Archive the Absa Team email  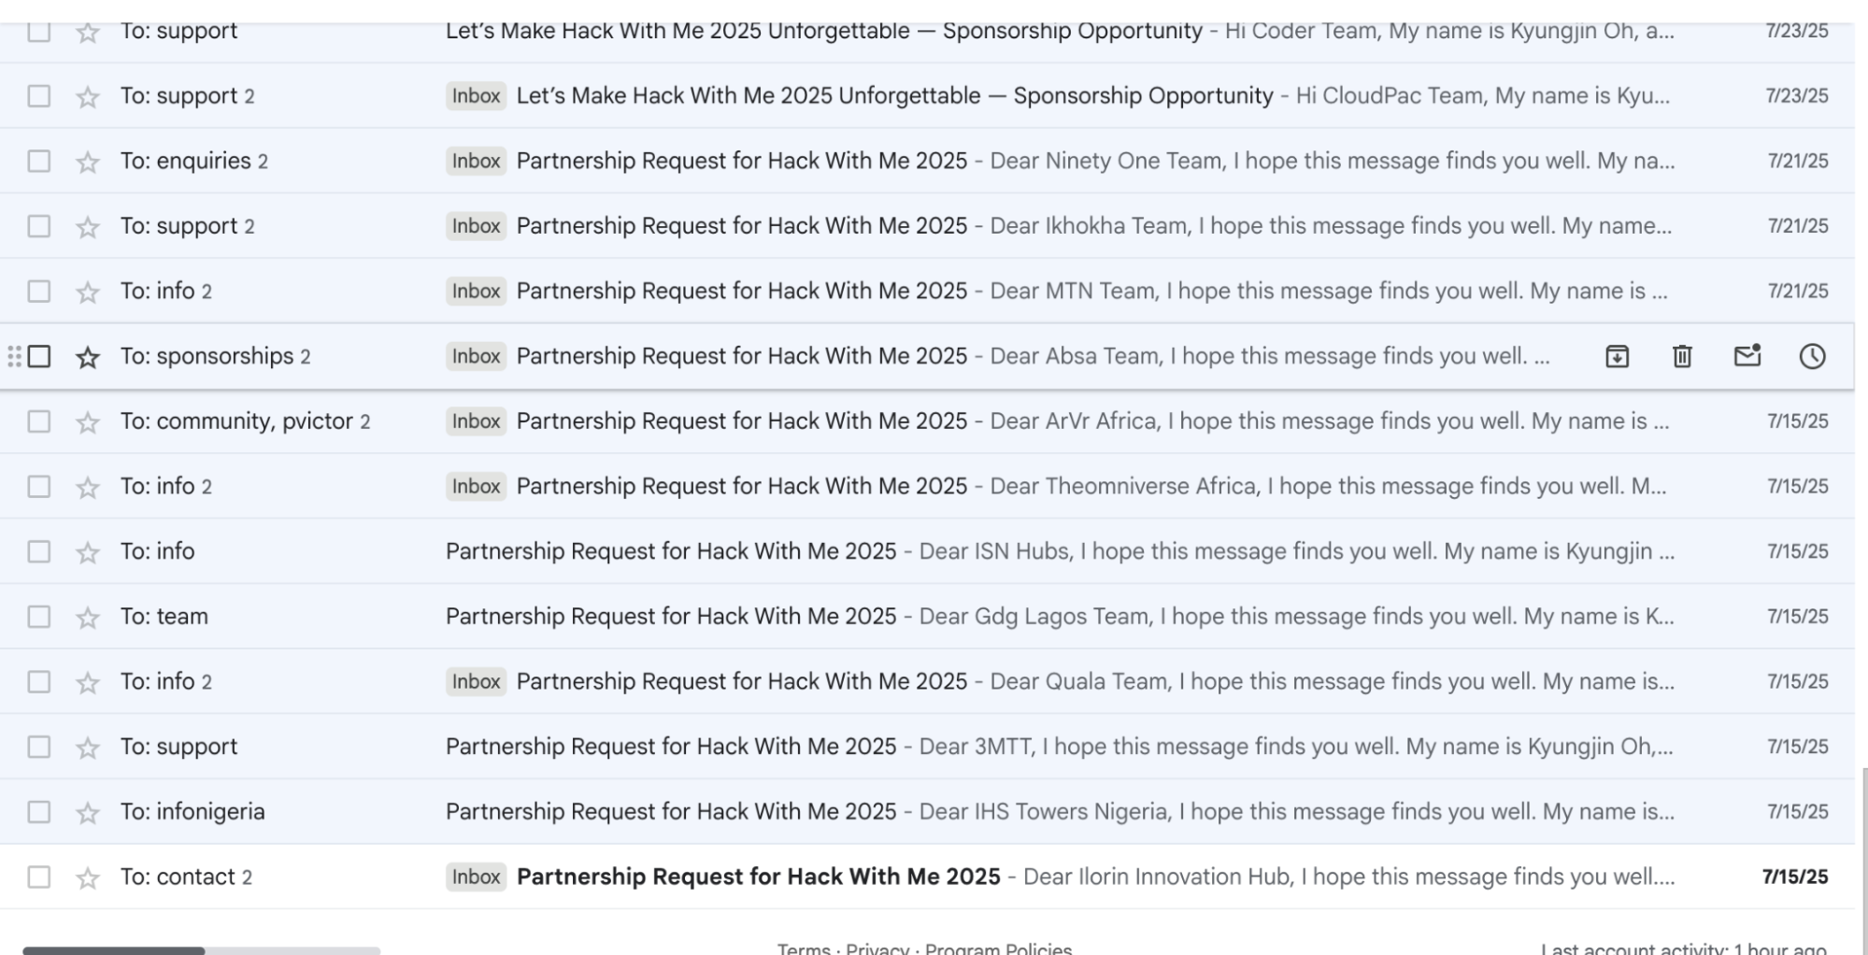(x=1617, y=356)
